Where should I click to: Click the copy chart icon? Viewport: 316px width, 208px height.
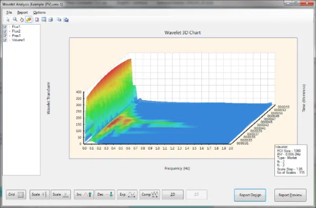pyautogui.click(x=59, y=19)
